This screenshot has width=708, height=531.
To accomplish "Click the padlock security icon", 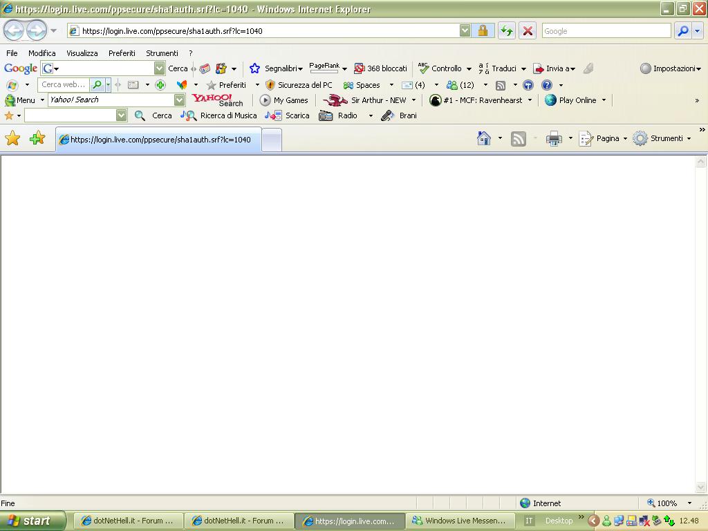I will [483, 30].
